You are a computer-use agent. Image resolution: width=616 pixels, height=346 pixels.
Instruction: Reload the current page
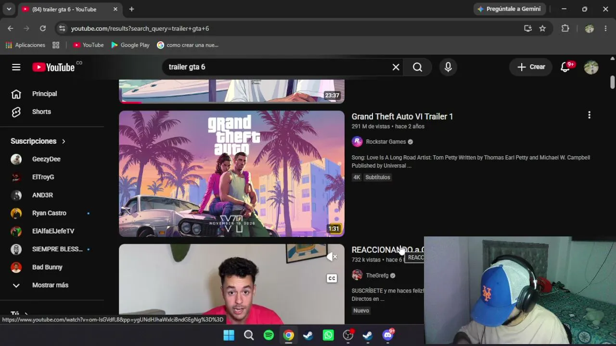[43, 28]
